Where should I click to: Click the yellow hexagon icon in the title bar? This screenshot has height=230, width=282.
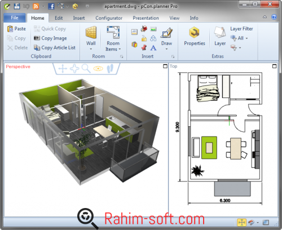(75, 6)
